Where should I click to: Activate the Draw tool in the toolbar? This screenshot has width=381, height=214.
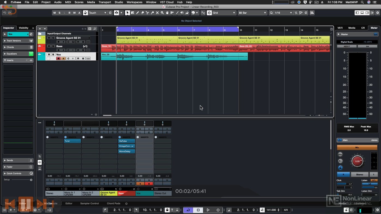[137, 13]
